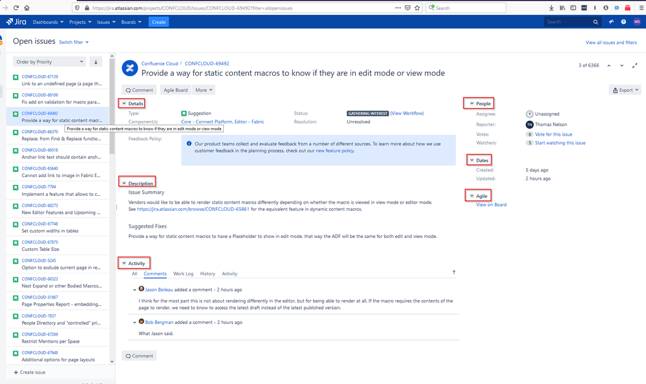Open browser downloads arrow icon
The image size is (646, 384).
pos(551,8)
